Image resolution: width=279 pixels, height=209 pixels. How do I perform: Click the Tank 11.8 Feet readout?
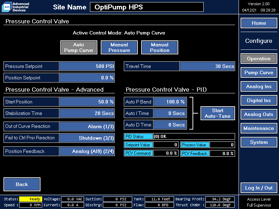point(159,199)
